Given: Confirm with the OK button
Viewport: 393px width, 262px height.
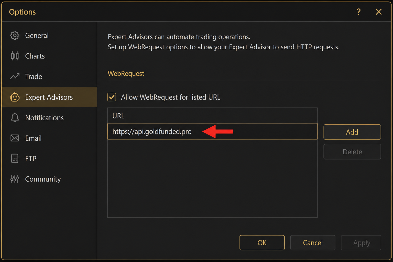Looking at the screenshot, I should coord(262,243).
